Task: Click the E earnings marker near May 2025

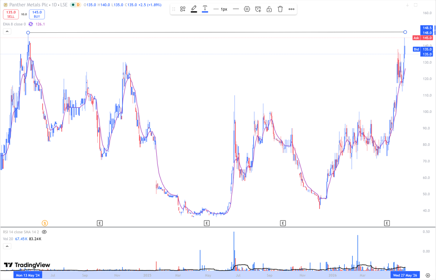Action: pyautogui.click(x=206, y=223)
